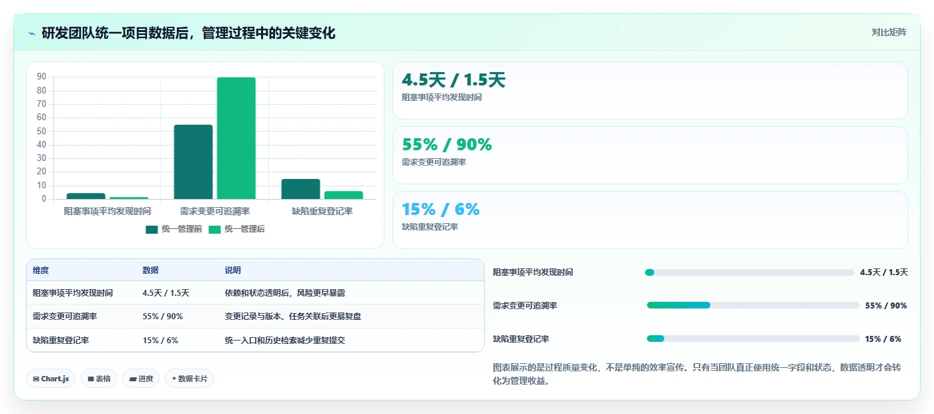Click table cell 缺陷重复登记率
The width and height of the screenshot is (934, 414).
click(61, 340)
